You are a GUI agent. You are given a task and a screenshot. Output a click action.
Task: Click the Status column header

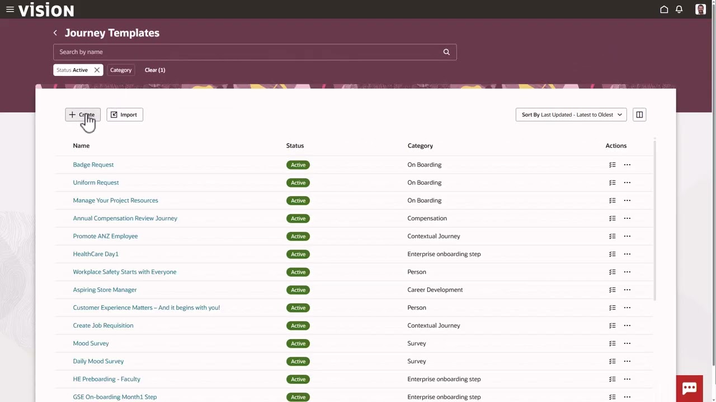[295, 146]
